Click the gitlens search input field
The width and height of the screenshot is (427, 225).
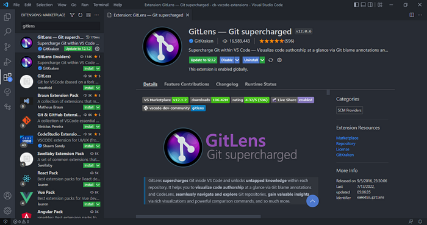[x=60, y=26]
